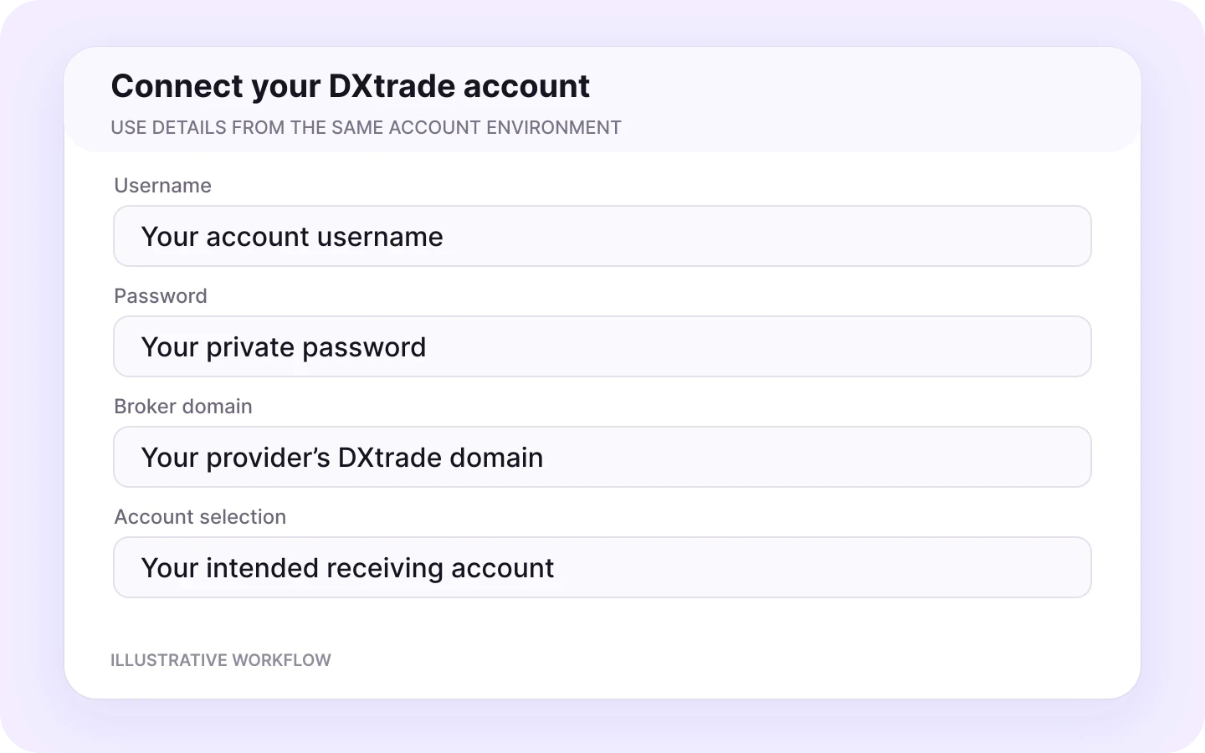Click the Username input field
Screen dimensions: 1205x753
point(602,236)
